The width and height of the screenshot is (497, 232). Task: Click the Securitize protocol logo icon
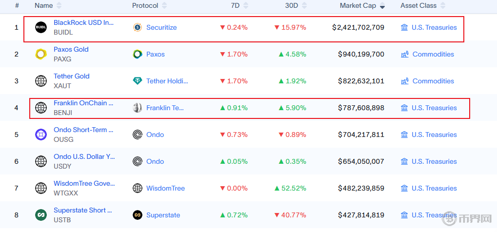[138, 28]
